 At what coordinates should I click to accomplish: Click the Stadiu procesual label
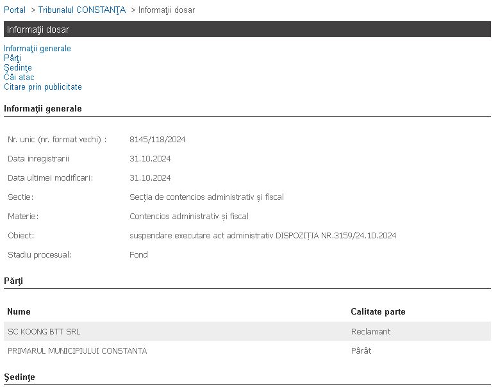coord(40,254)
